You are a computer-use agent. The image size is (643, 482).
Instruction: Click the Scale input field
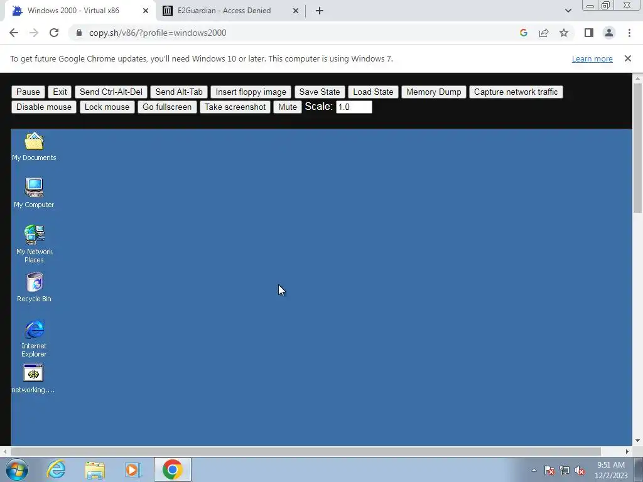point(354,107)
